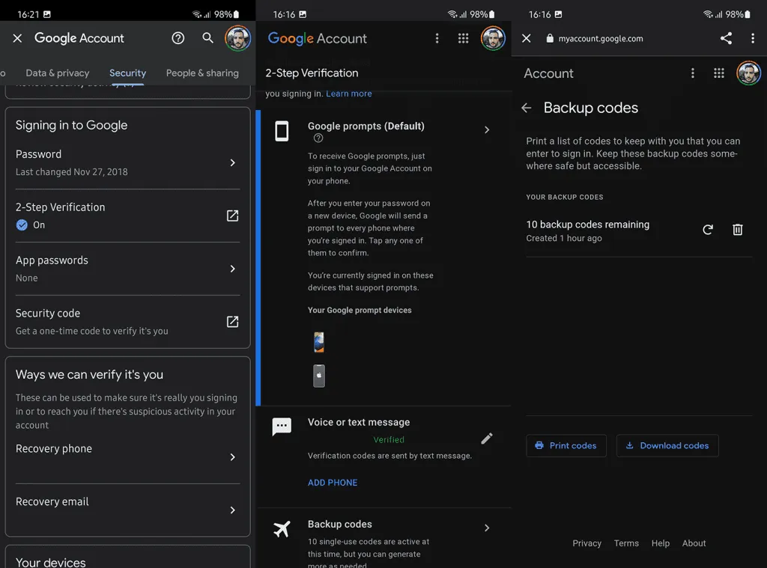The image size is (767, 568).
Task: Open Security code external link icon
Action: [x=233, y=322]
